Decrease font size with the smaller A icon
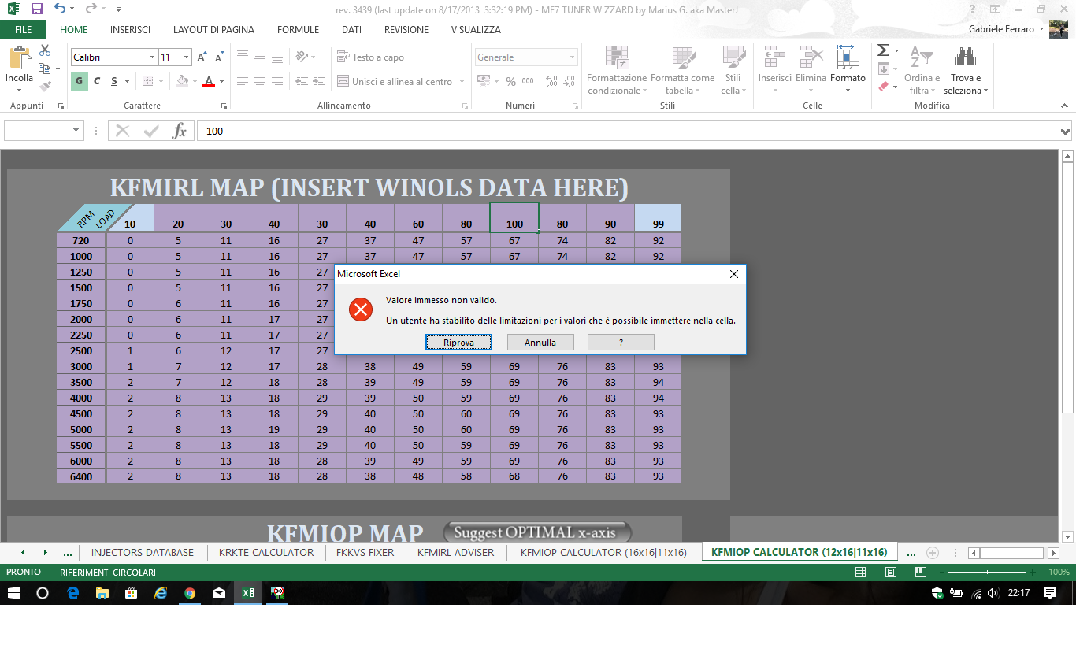Viewport: 1076px width, 656px height. click(218, 57)
